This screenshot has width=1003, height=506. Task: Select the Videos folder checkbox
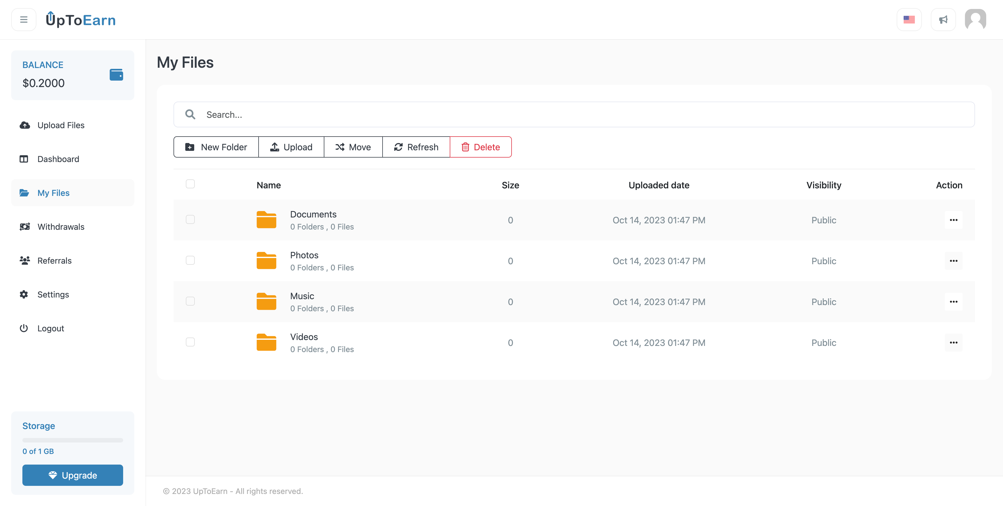coord(190,342)
